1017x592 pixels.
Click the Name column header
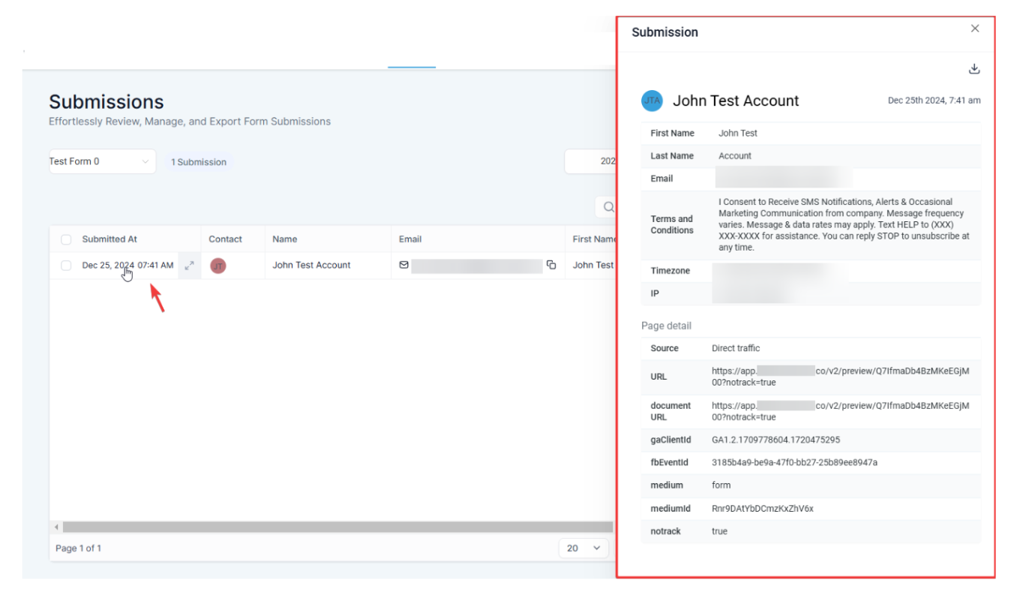click(285, 239)
